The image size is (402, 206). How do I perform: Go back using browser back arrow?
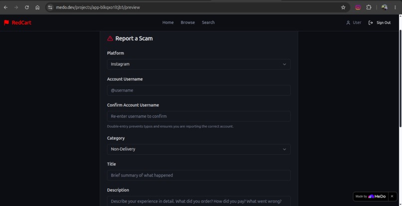(x=5, y=7)
